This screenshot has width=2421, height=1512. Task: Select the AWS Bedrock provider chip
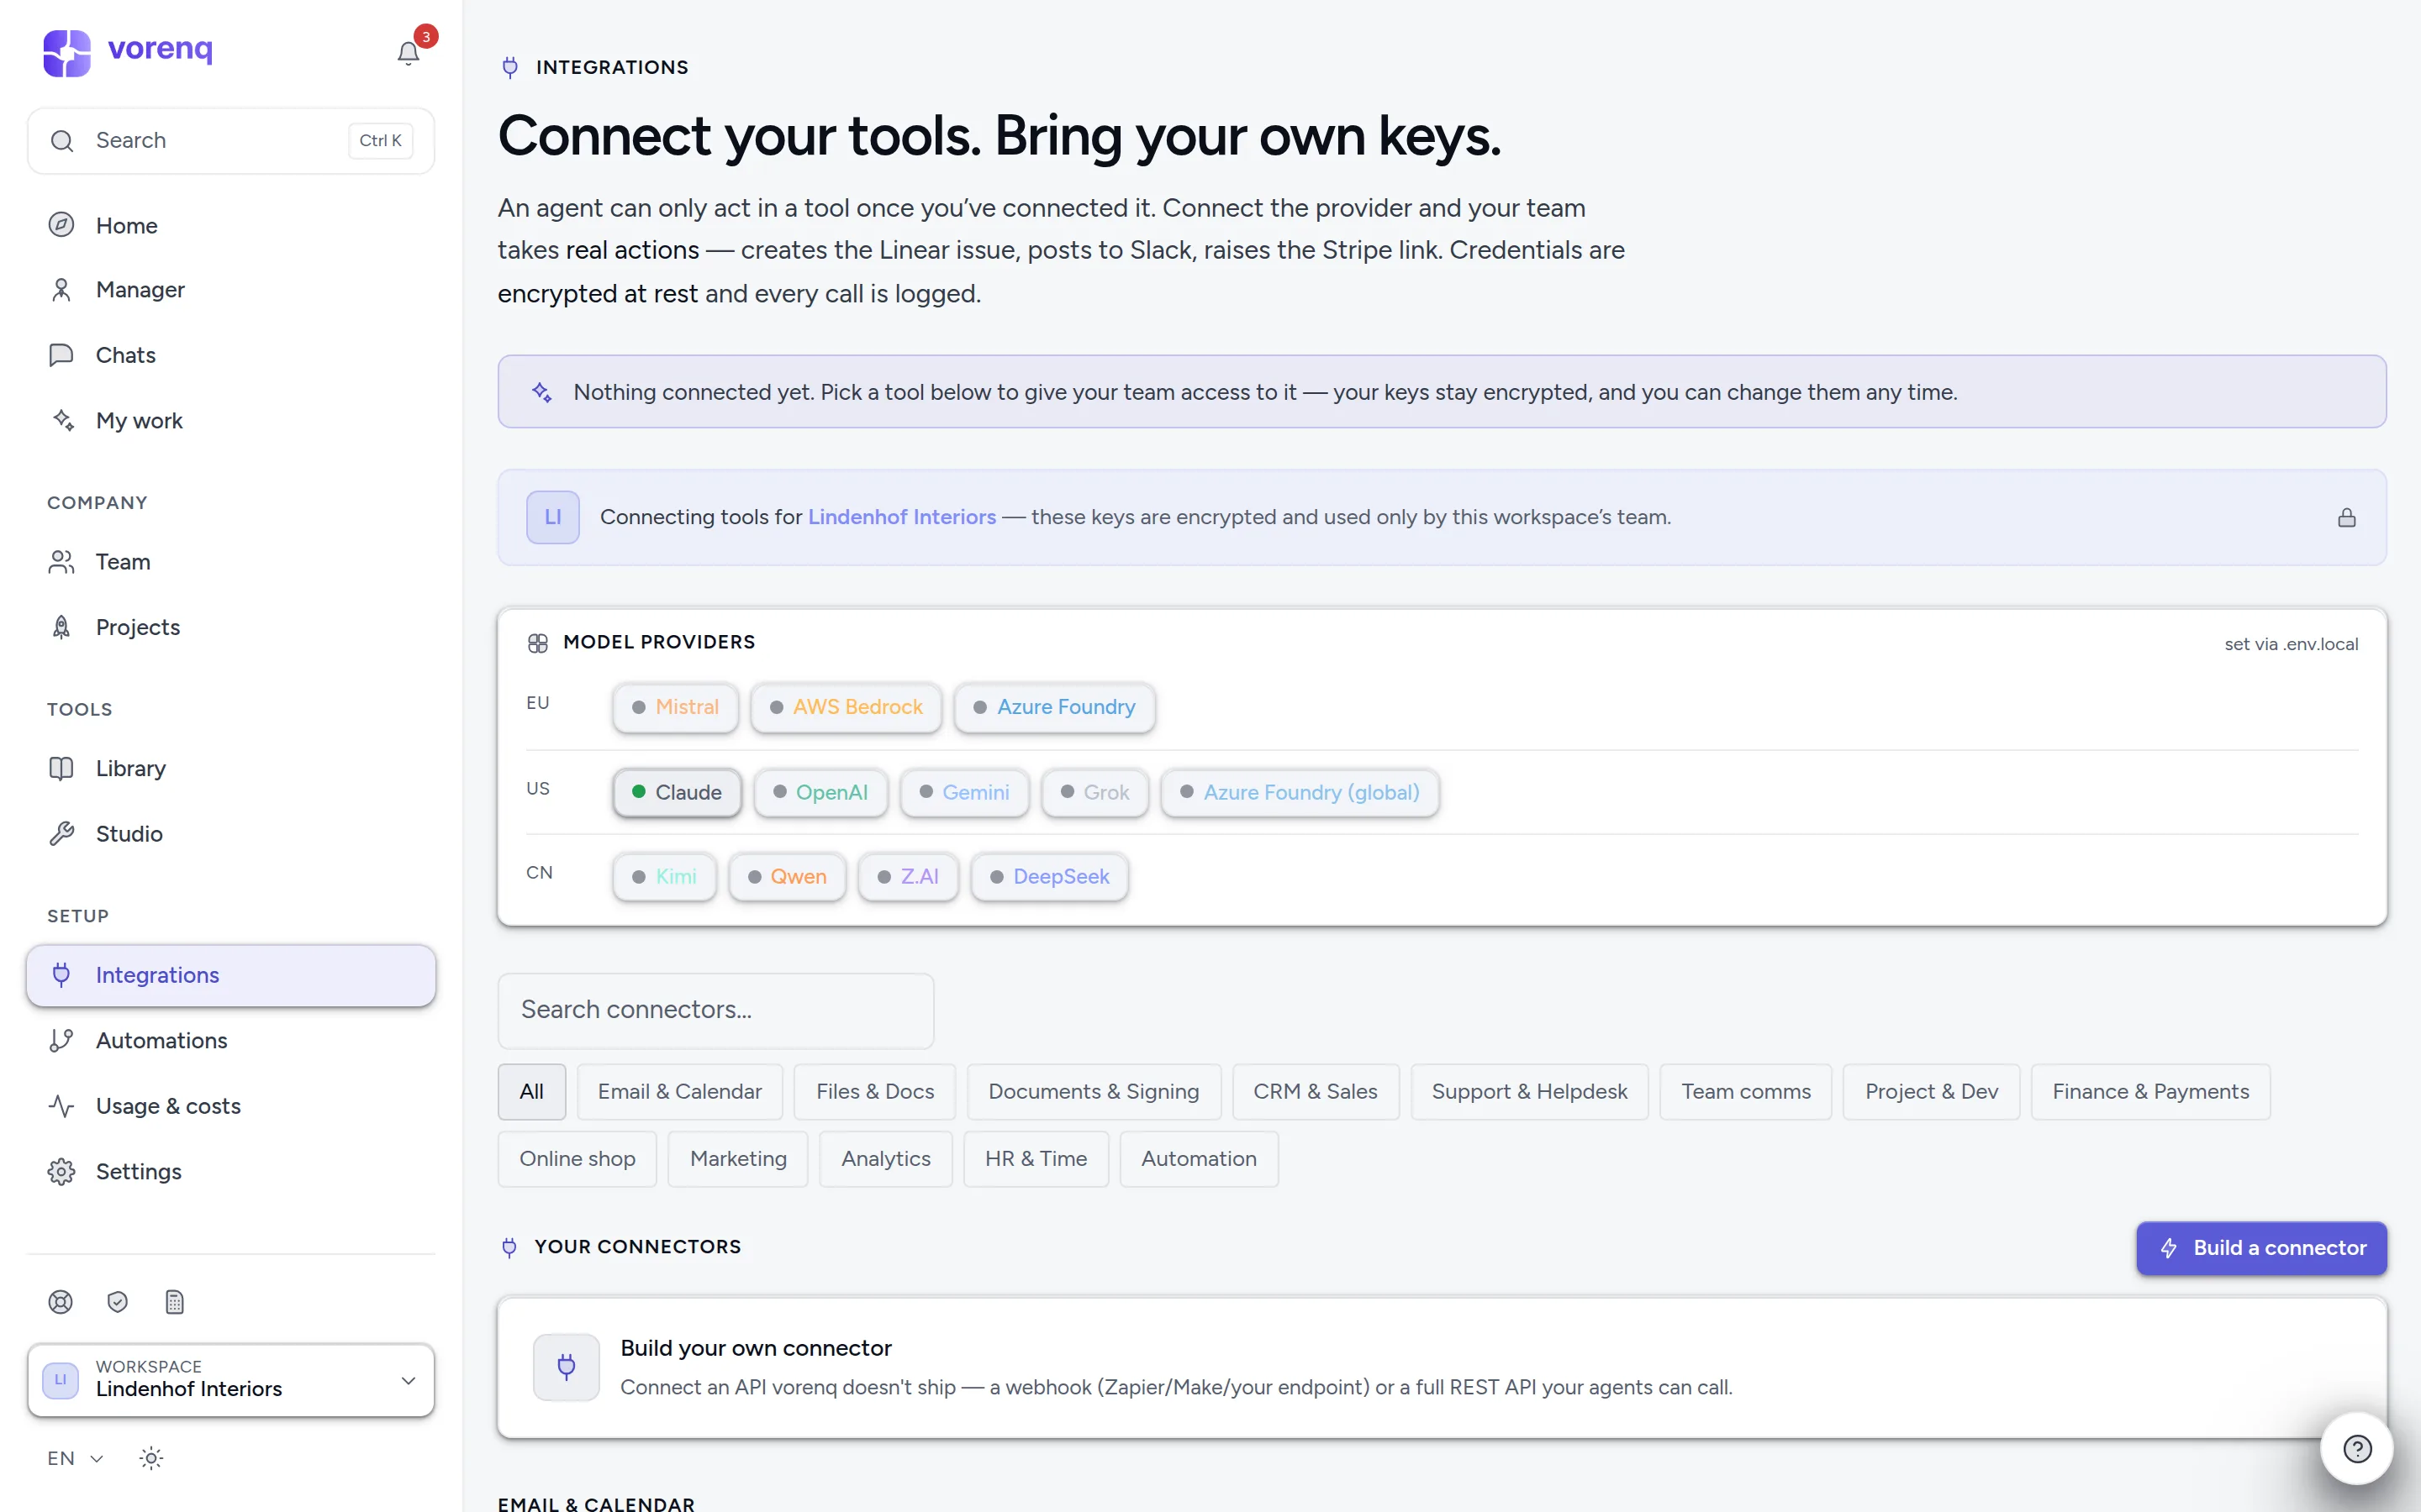click(847, 707)
